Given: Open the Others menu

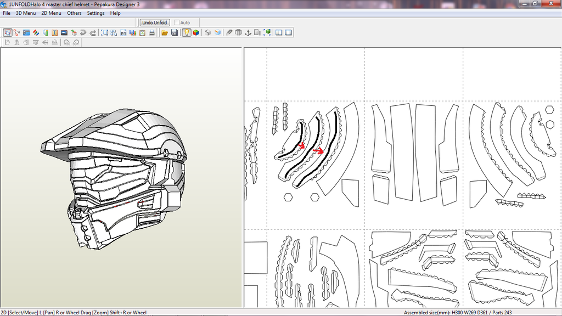Looking at the screenshot, I should (x=74, y=13).
